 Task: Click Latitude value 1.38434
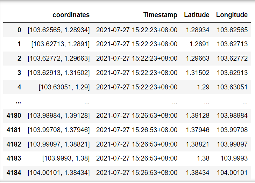tap(197, 172)
